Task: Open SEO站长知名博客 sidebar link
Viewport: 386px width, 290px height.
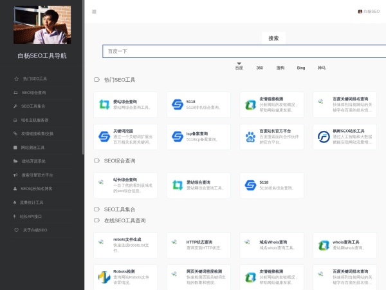Action: tap(36, 189)
